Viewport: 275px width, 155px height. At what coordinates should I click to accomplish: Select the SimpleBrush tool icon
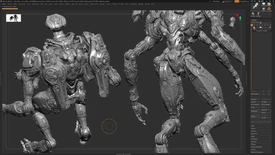[270, 9]
